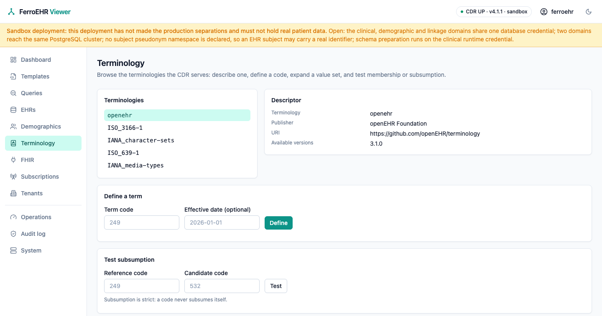Navigate to the Queries section

(x=43, y=93)
